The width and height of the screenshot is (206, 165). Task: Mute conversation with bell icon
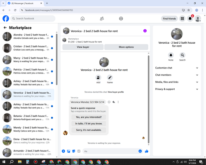point(171,55)
